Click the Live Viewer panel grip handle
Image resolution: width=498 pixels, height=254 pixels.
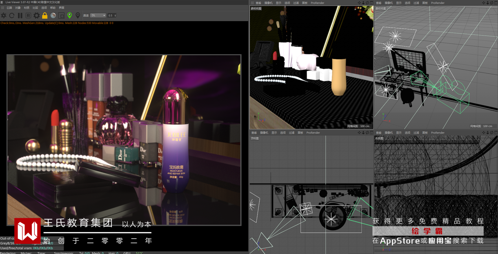2,8
